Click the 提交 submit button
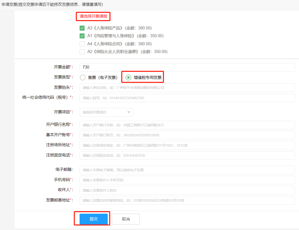Image resolution: width=299 pixels, height=230 pixels. [94, 219]
